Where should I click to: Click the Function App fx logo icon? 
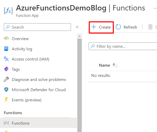(x=8, y=11)
